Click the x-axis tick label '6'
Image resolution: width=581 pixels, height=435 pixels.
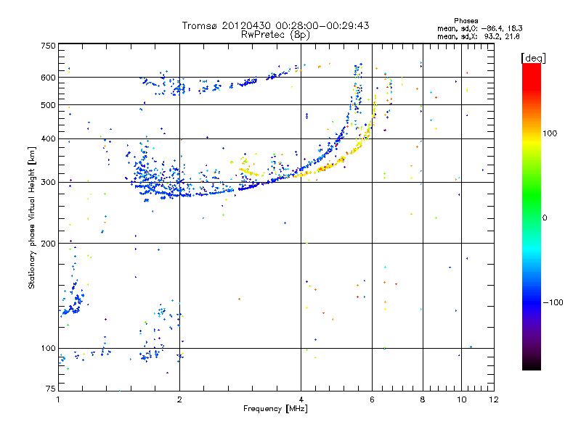click(372, 399)
